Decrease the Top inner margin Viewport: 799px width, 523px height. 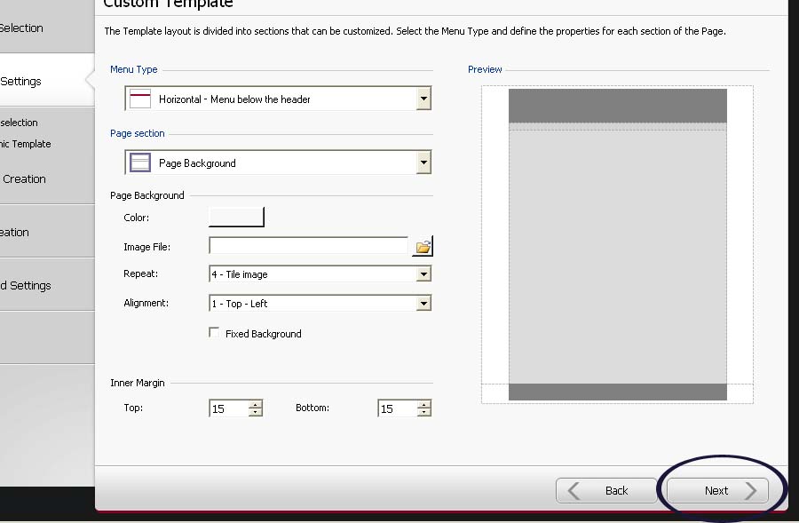pyautogui.click(x=256, y=412)
